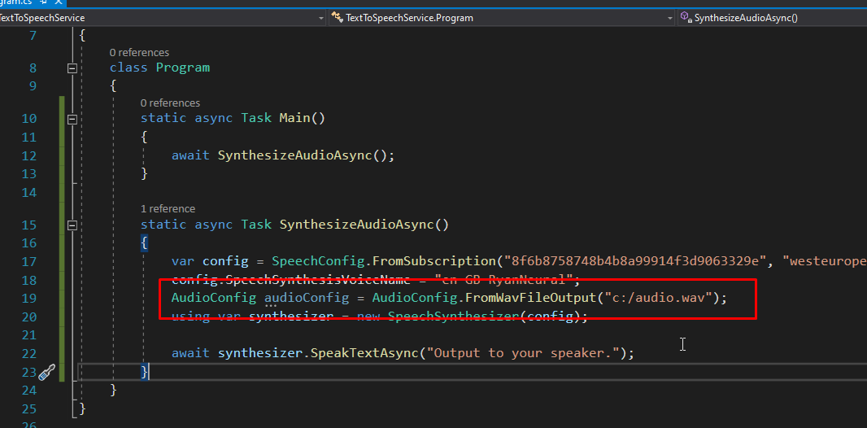Open the TextToSpeechService project dropdown arrow

click(320, 17)
